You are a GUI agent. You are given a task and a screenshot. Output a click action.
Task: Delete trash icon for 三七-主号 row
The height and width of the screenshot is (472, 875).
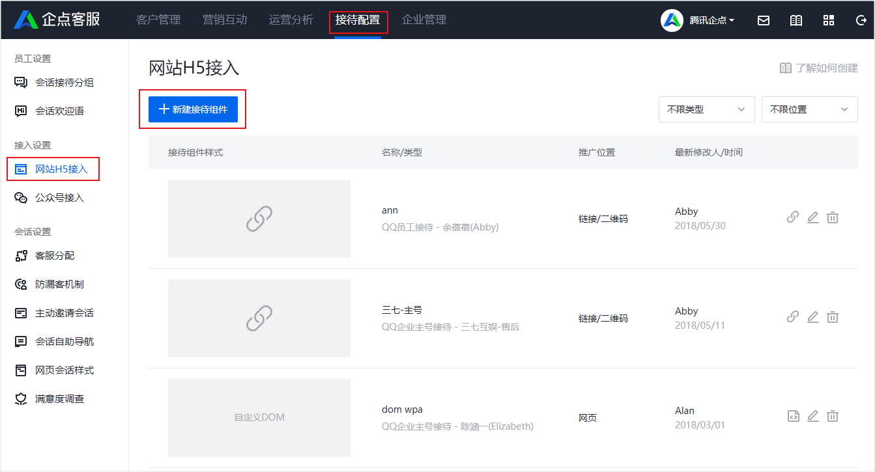pos(833,317)
